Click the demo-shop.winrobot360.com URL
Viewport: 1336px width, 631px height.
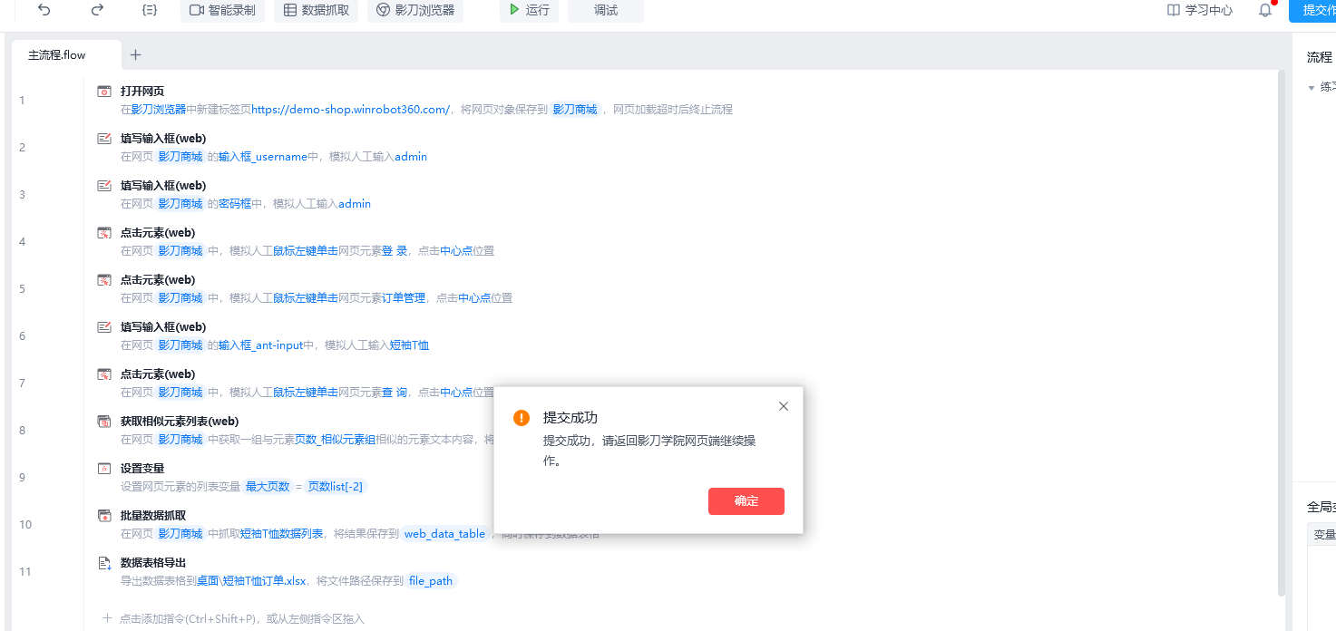click(x=350, y=110)
